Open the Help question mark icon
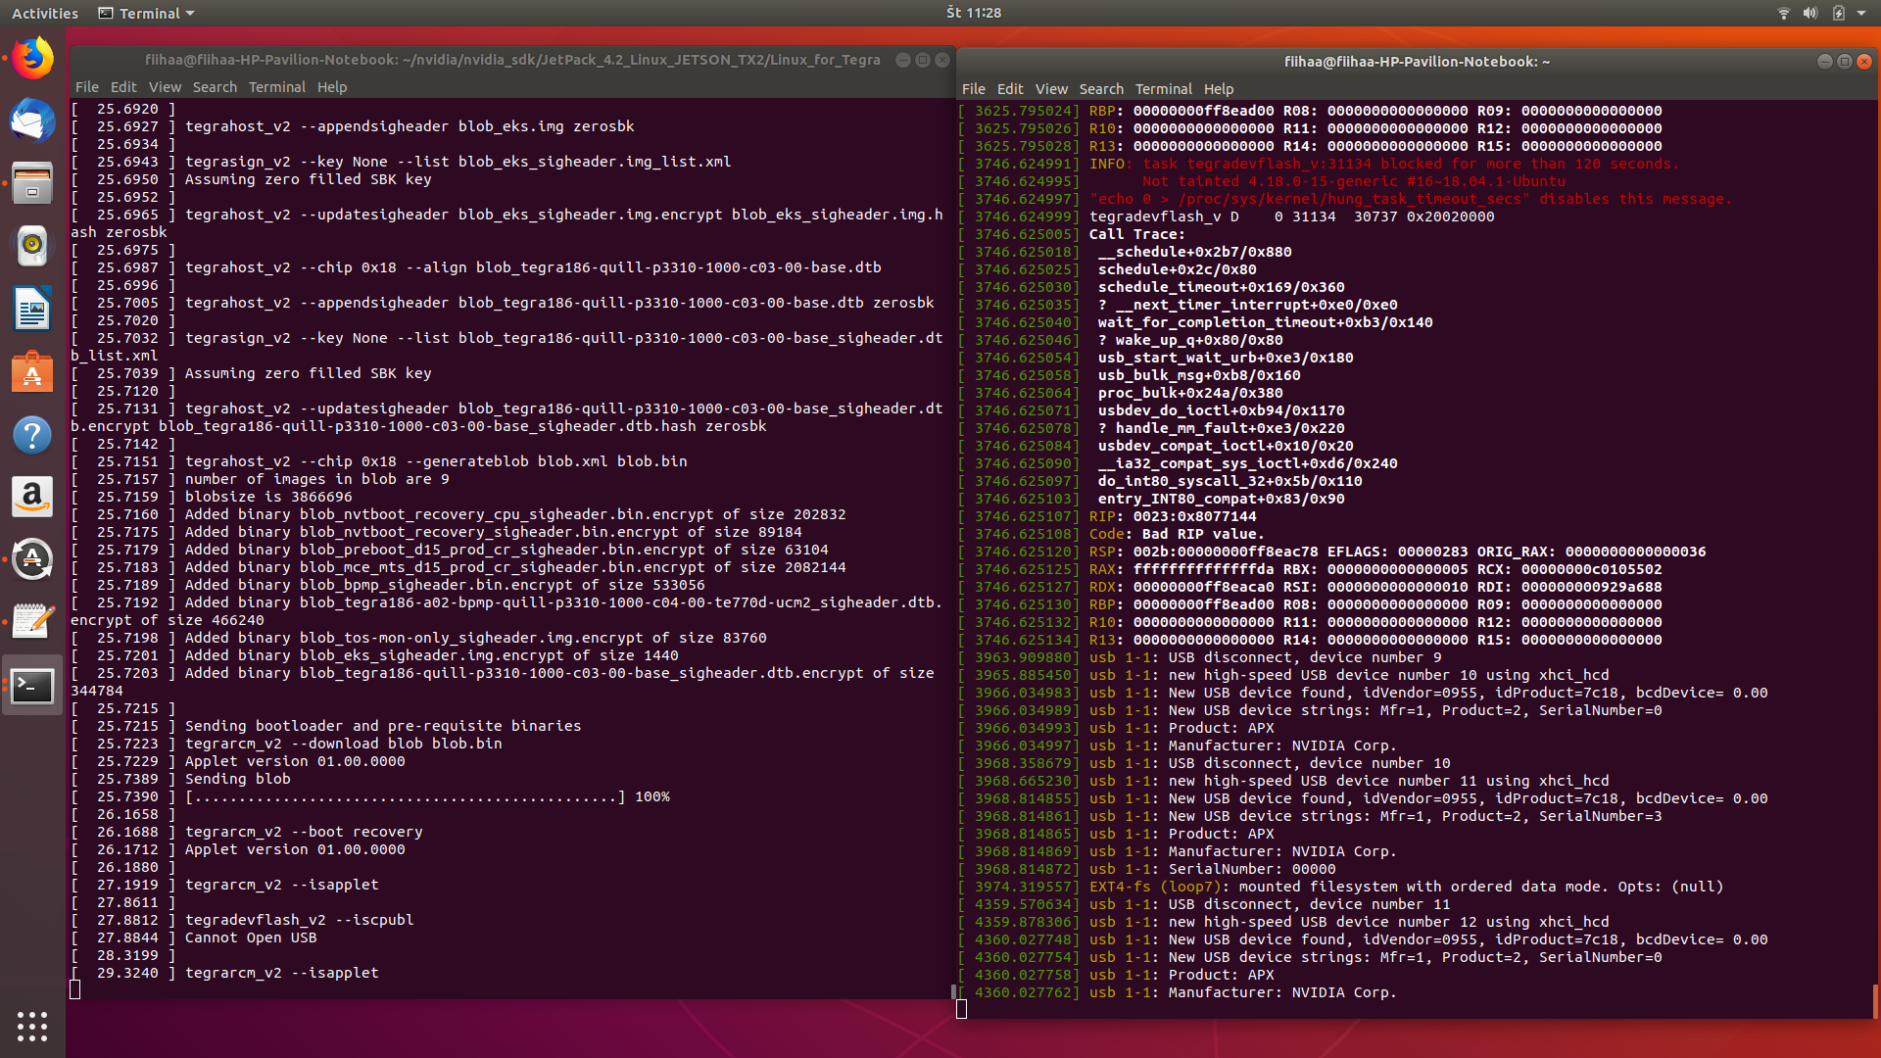The image size is (1881, 1058). [x=32, y=435]
